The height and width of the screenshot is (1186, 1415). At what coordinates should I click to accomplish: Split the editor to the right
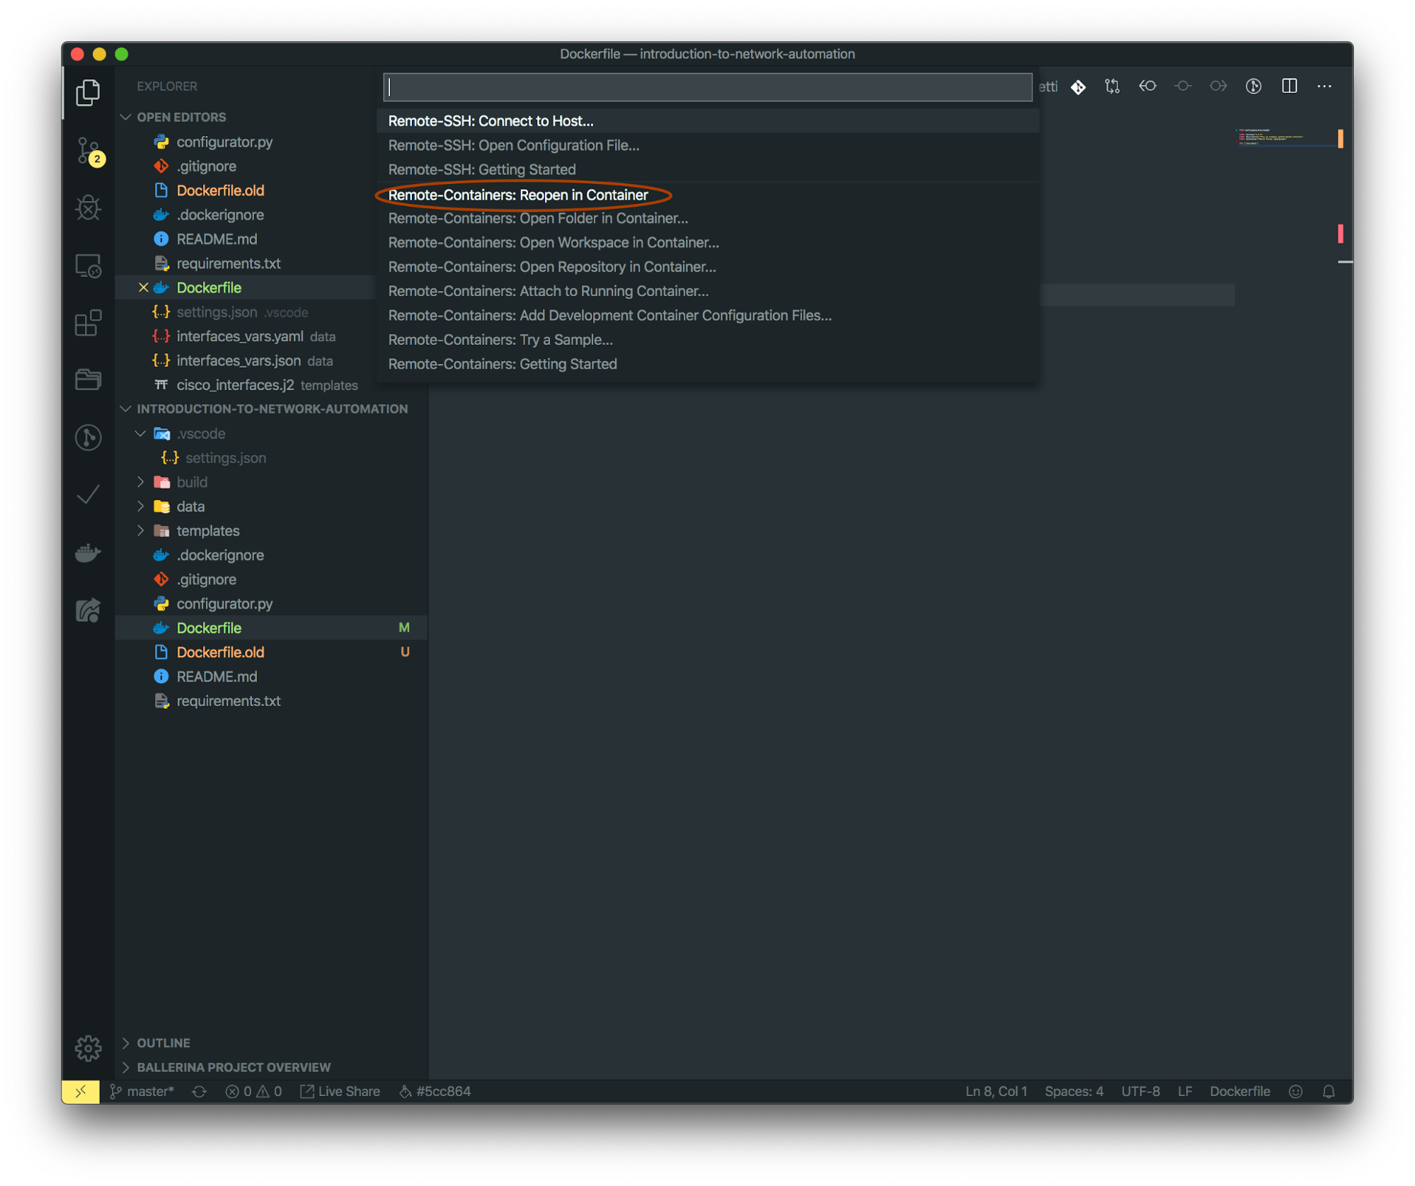pyautogui.click(x=1289, y=86)
